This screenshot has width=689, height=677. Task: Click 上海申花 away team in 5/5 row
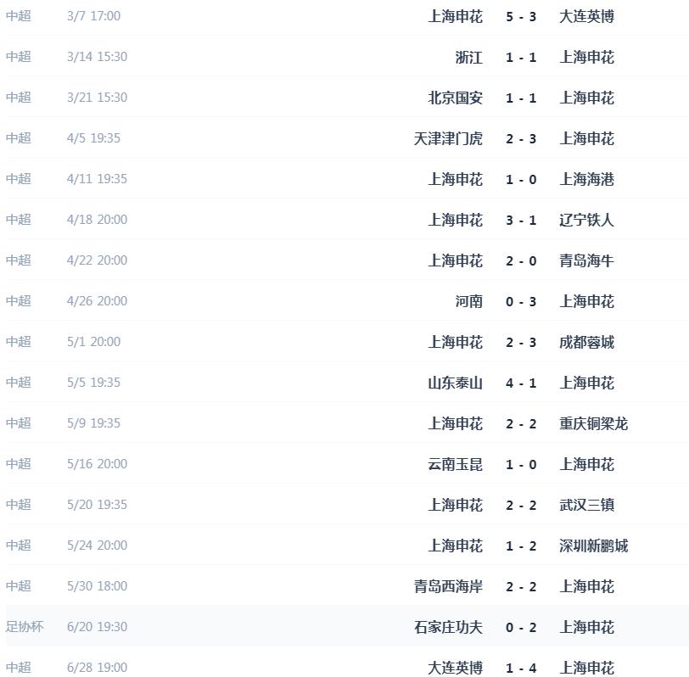coord(586,383)
